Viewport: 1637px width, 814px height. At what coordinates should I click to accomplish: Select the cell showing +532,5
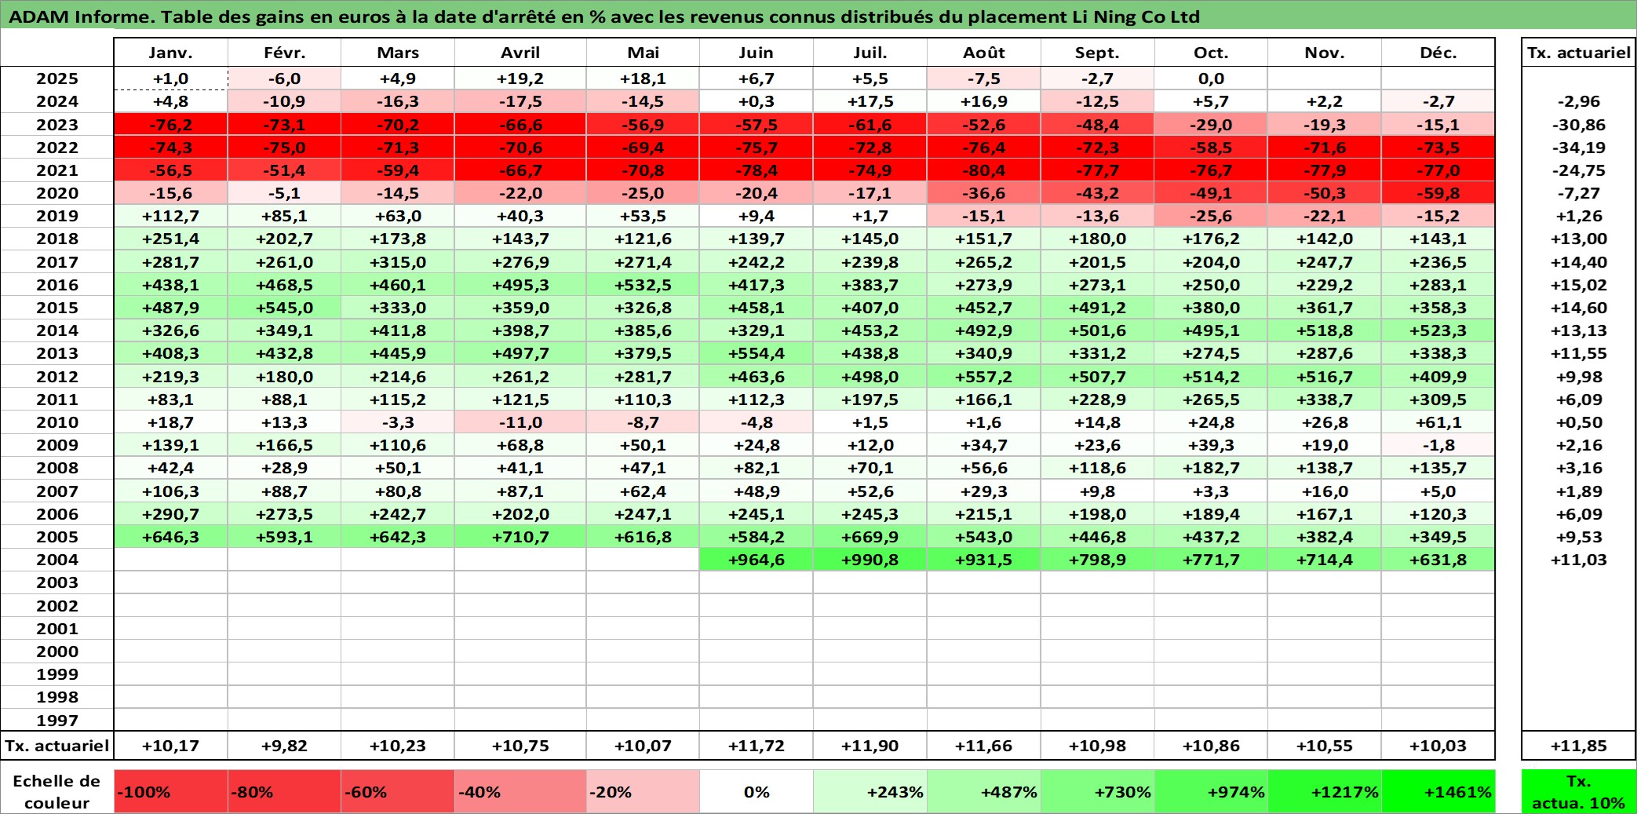643,285
